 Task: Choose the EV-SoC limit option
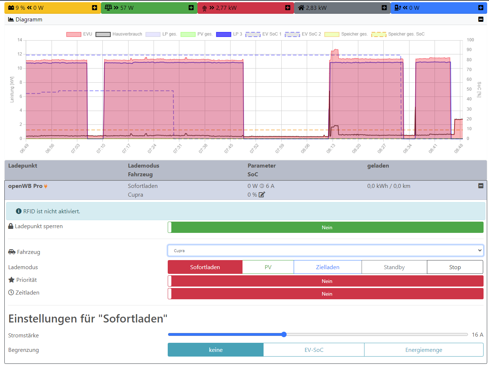(x=314, y=350)
